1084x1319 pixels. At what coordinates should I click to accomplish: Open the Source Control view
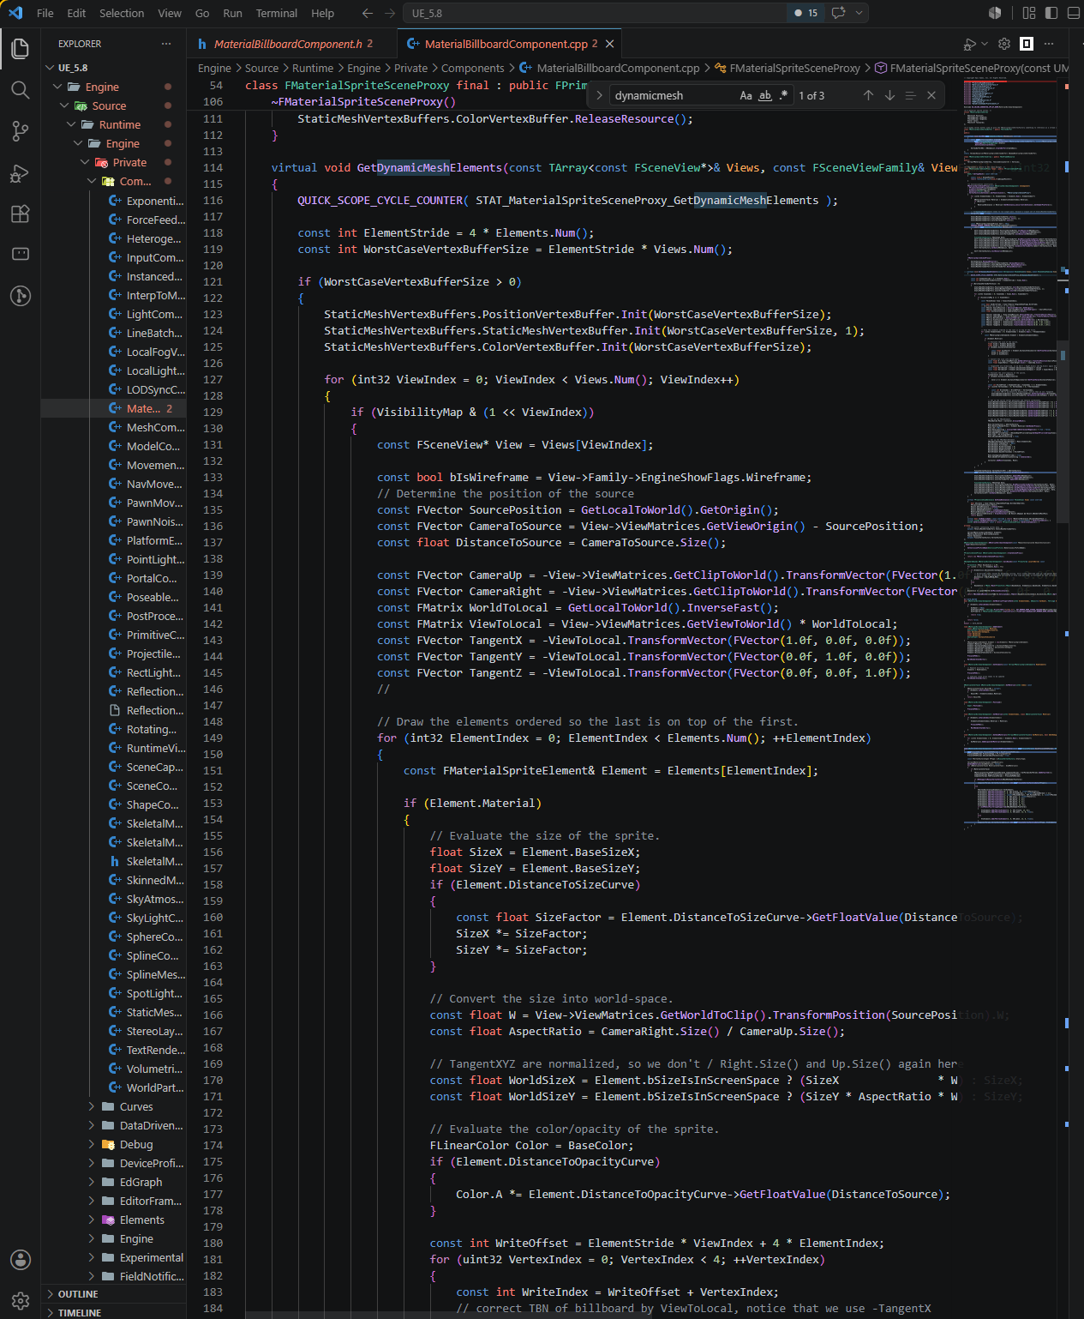click(x=20, y=131)
